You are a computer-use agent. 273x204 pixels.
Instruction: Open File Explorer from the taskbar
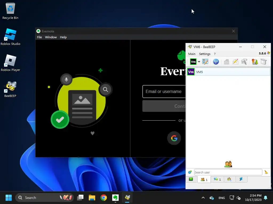point(92,198)
